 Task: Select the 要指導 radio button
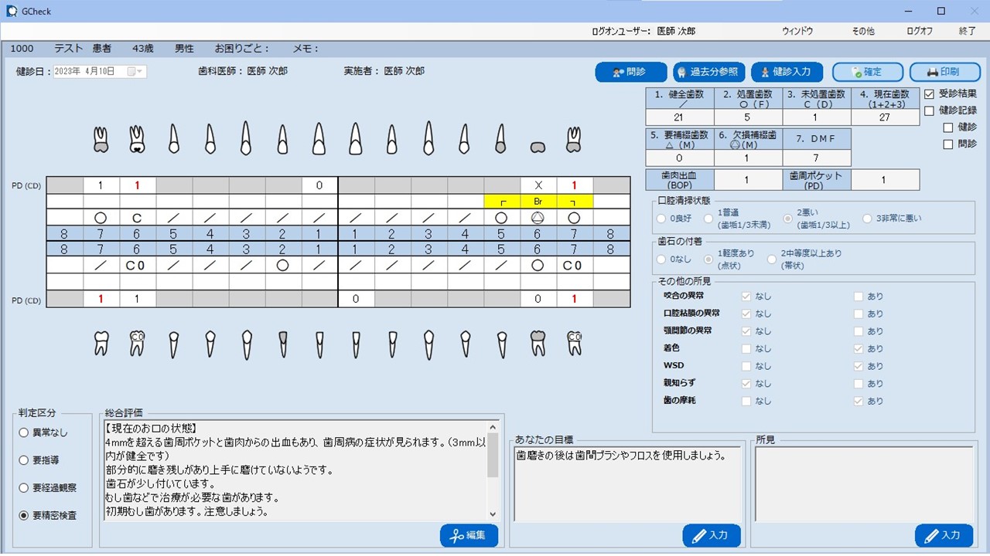click(25, 460)
